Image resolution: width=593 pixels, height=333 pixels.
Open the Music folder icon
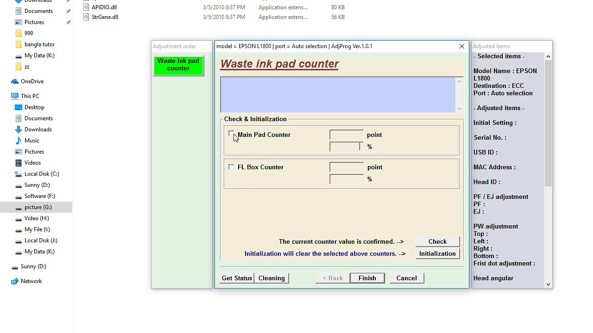coord(19,141)
